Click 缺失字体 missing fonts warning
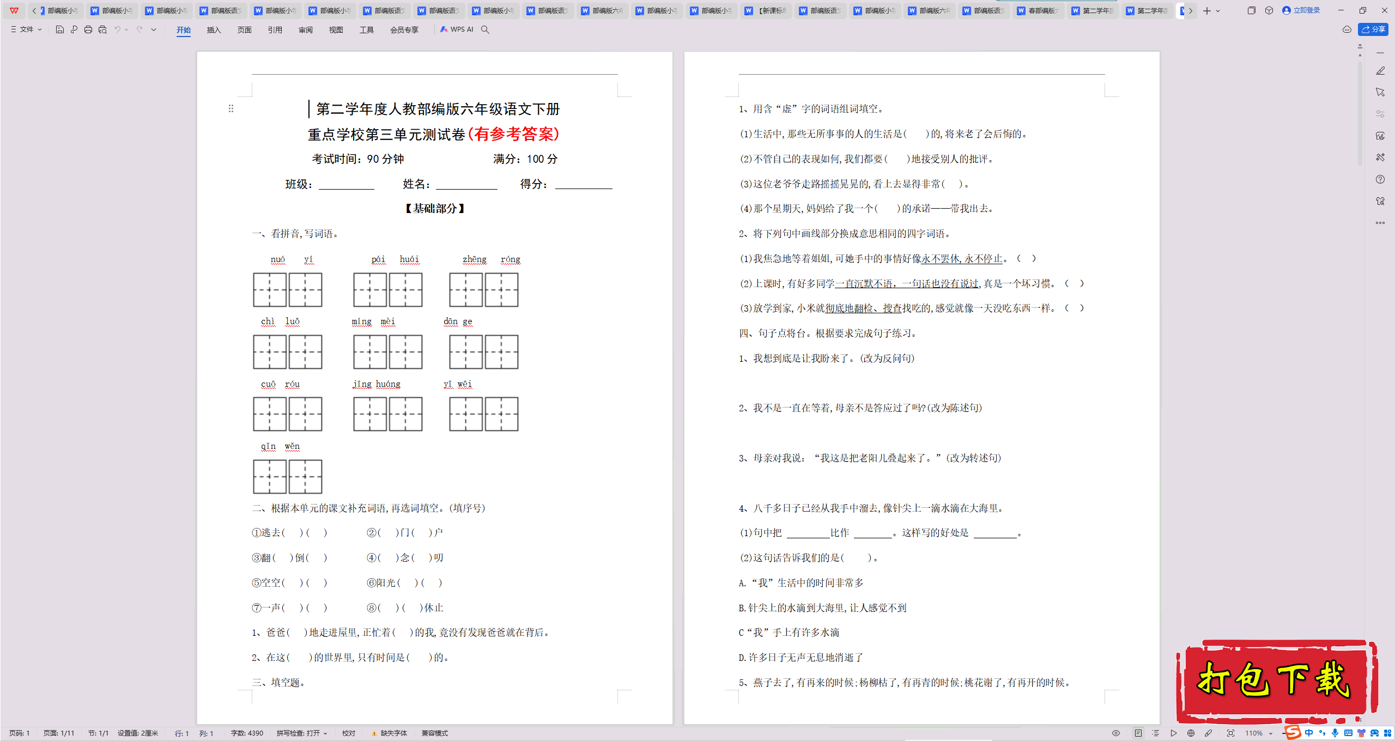This screenshot has height=741, width=1395. point(390,733)
